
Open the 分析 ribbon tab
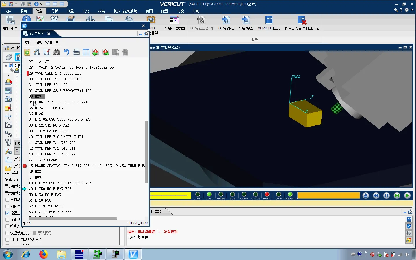pyautogui.click(x=55, y=11)
